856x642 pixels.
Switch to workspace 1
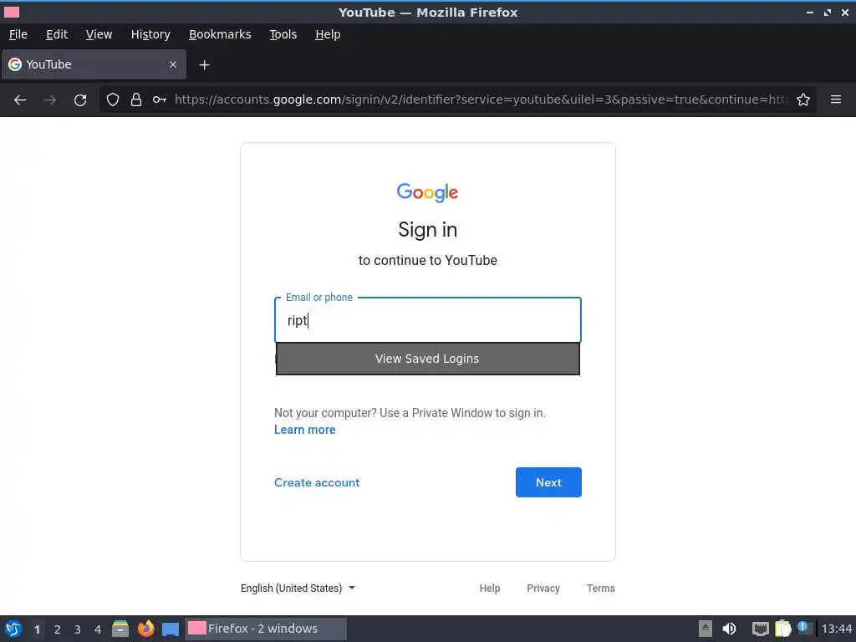pyautogui.click(x=37, y=629)
